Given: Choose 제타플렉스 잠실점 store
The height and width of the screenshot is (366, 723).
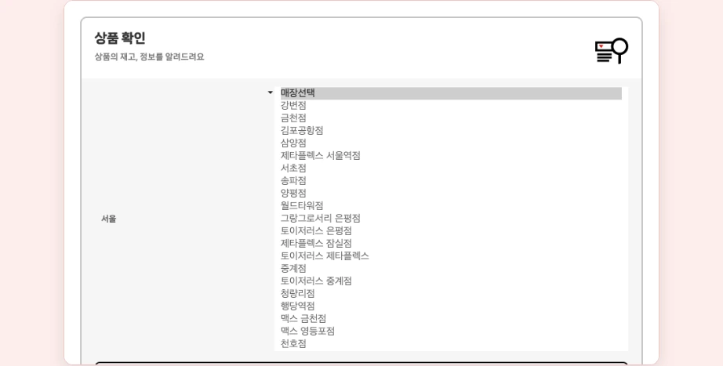Looking at the screenshot, I should point(451,244).
